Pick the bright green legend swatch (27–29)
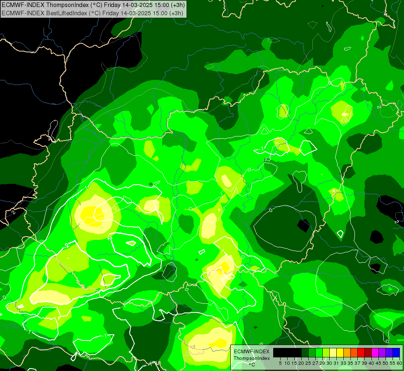404x371 pixels. point(319,353)
